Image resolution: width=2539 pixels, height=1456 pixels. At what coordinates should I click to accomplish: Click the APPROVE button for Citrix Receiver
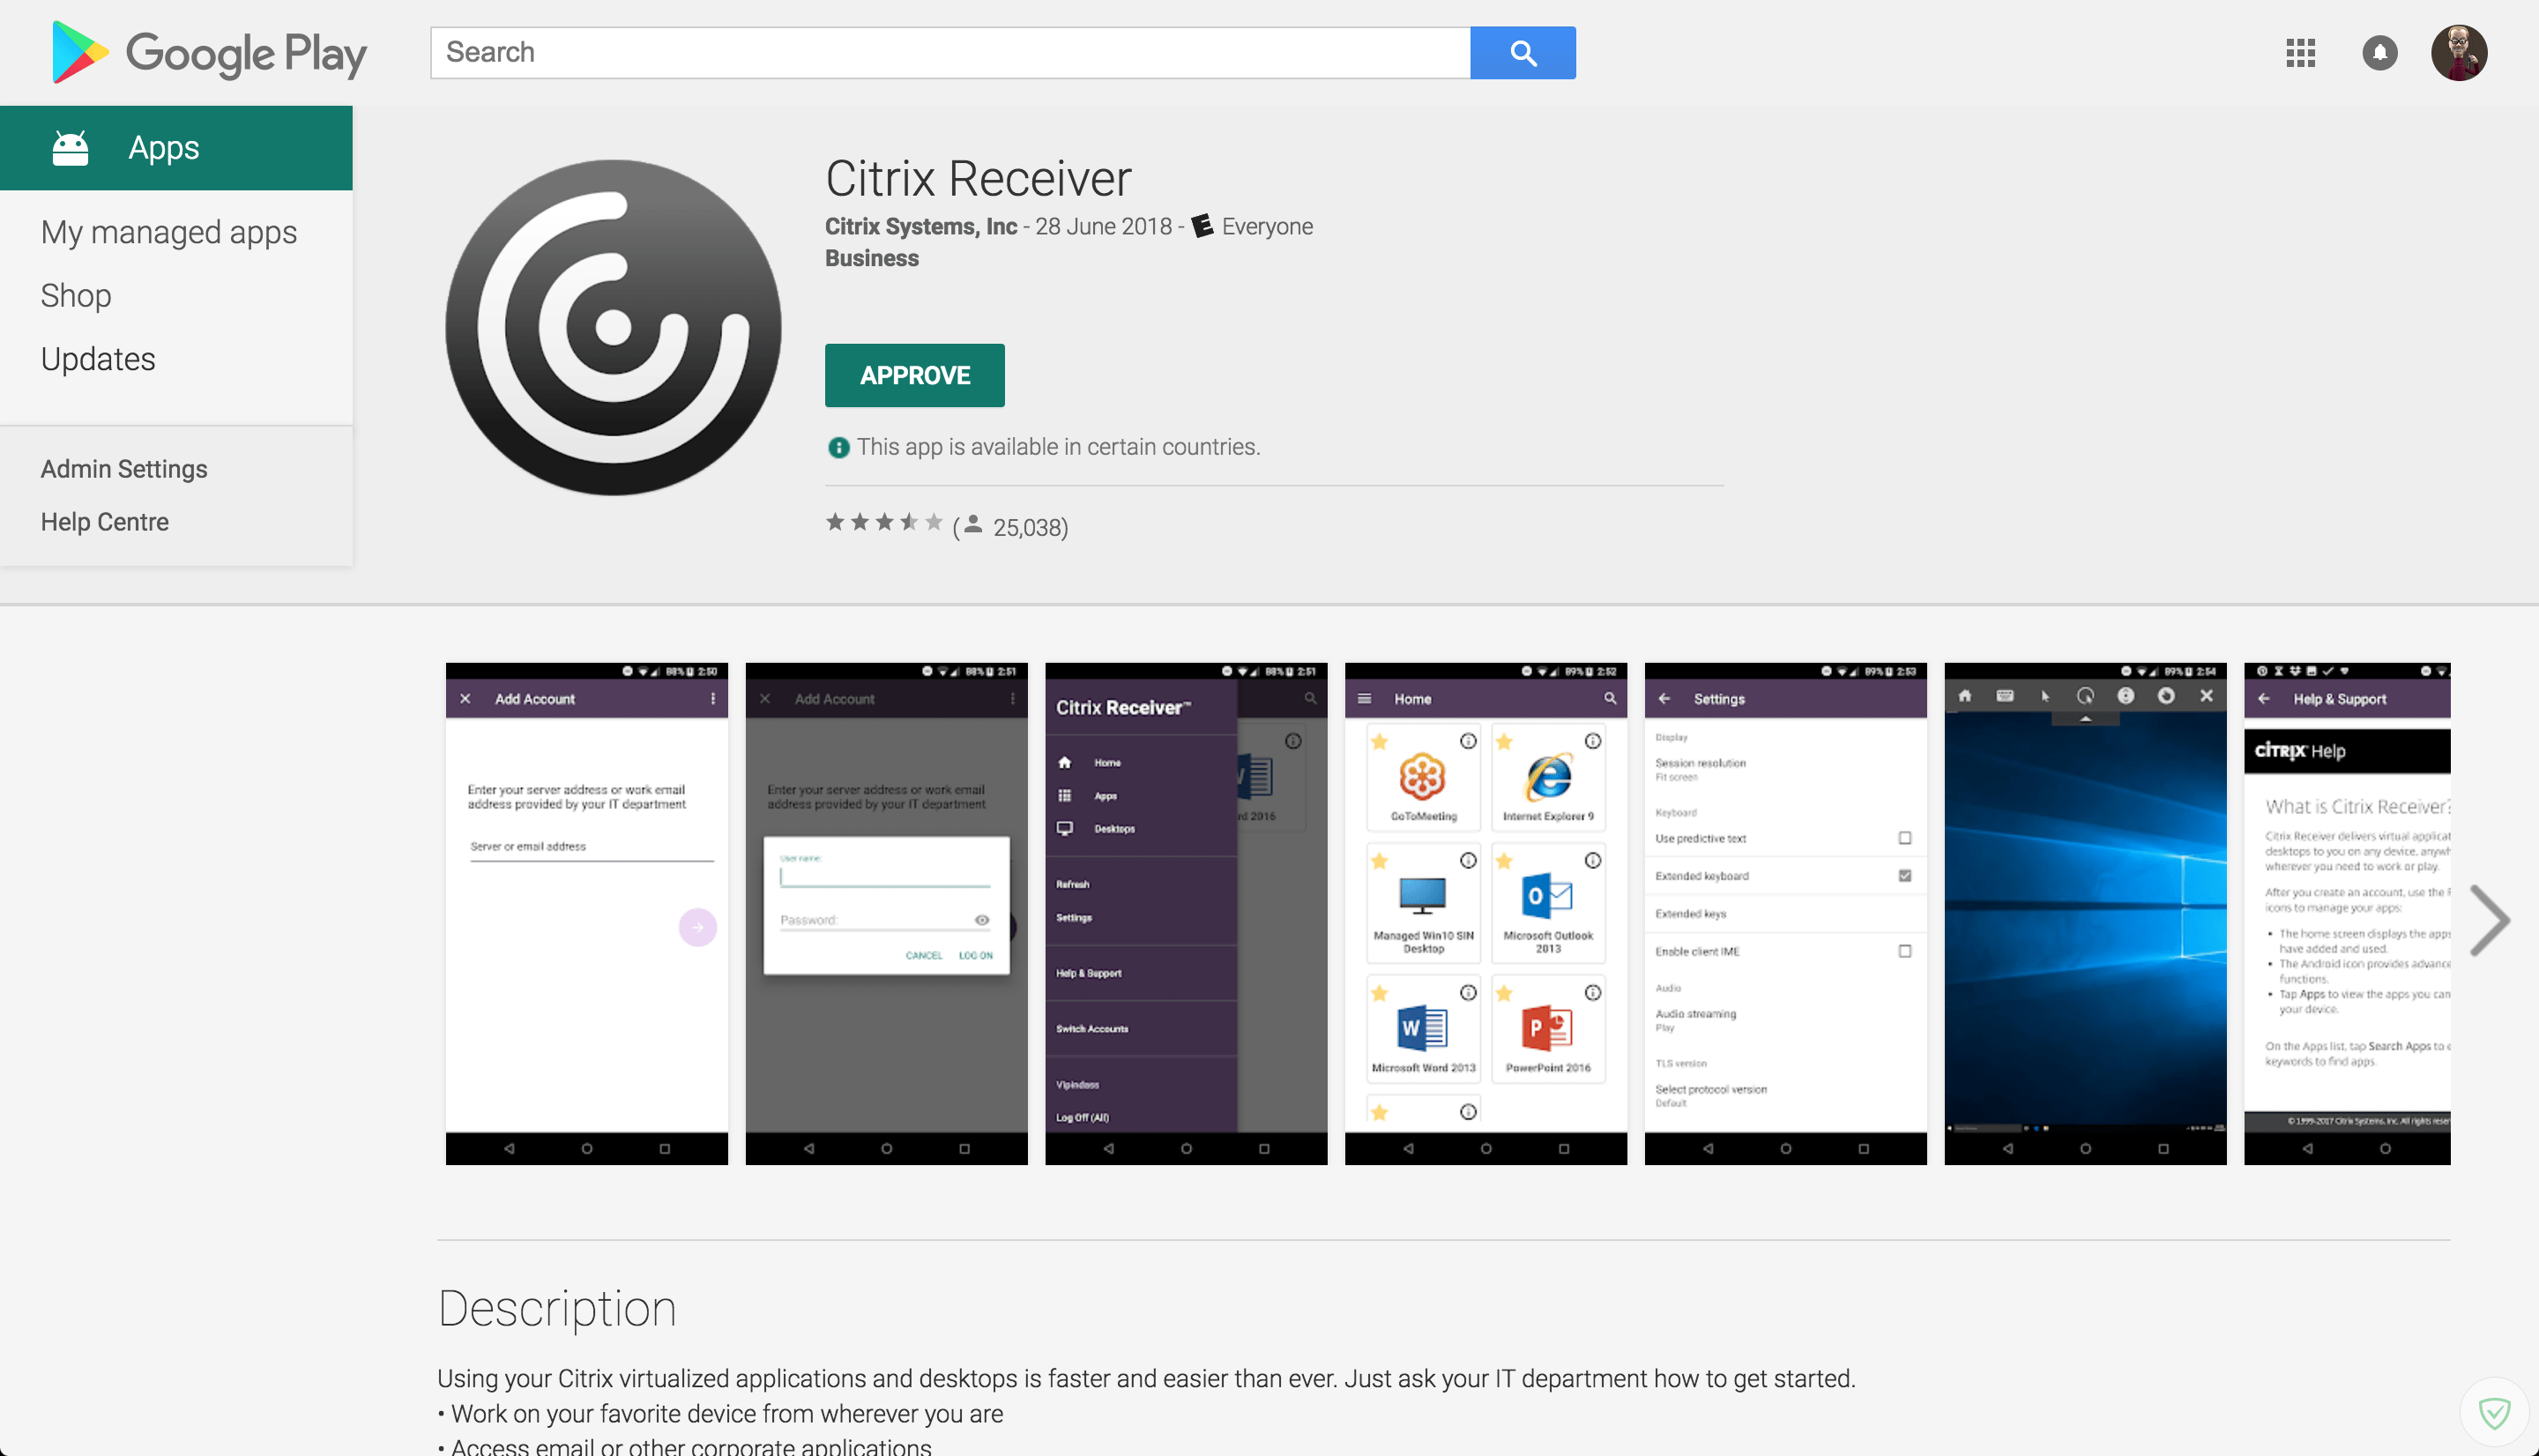coord(915,375)
